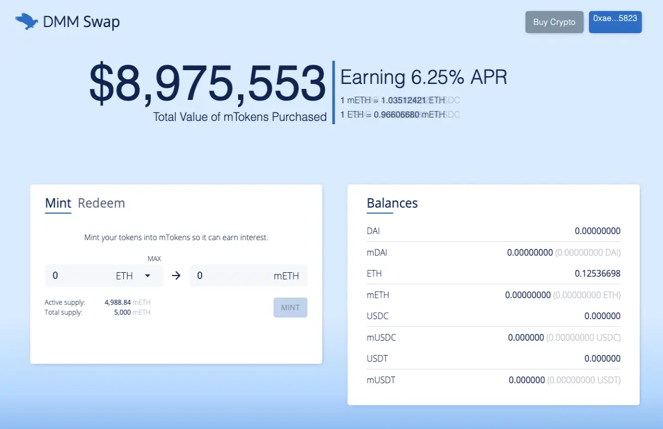The width and height of the screenshot is (663, 429).
Task: Focus the mETH amount output field
Action: 248,276
